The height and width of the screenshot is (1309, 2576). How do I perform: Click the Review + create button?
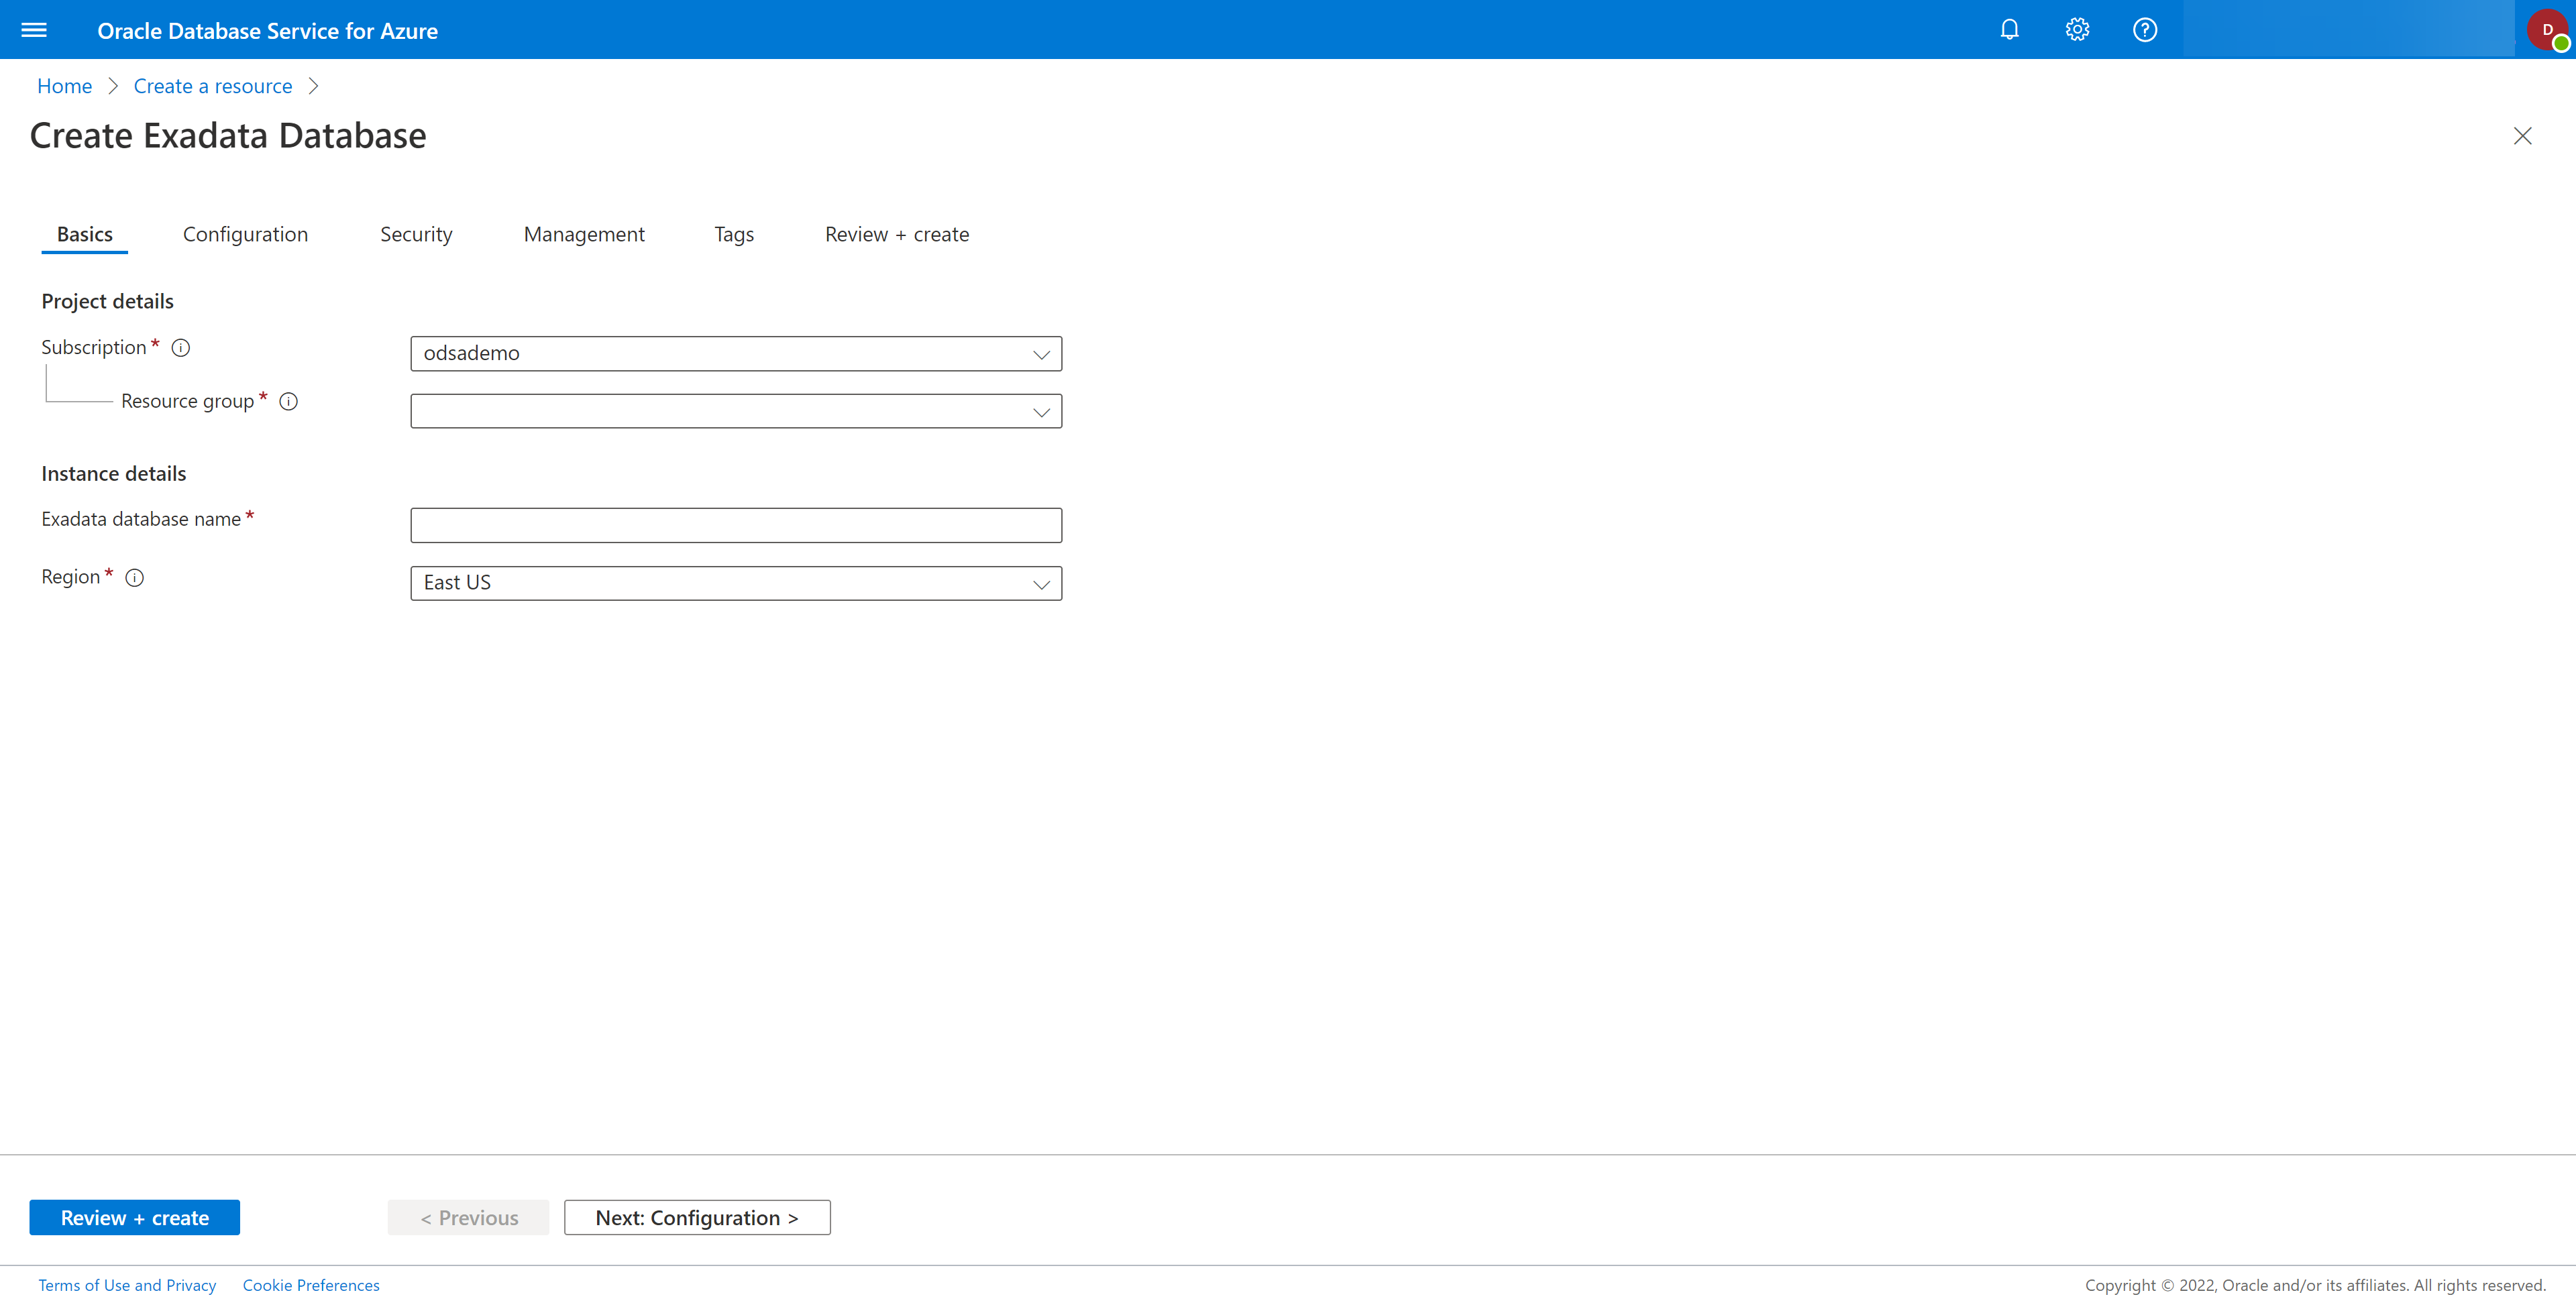pyautogui.click(x=133, y=1217)
